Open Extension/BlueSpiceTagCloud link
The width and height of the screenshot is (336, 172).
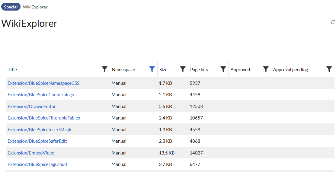[37, 164]
